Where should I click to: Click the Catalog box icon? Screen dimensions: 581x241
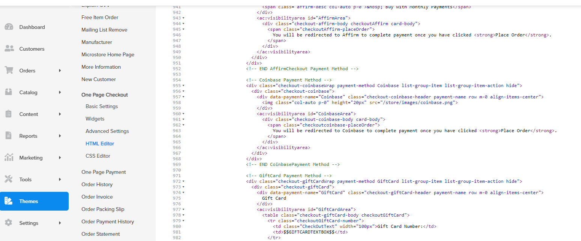pyautogui.click(x=9, y=92)
